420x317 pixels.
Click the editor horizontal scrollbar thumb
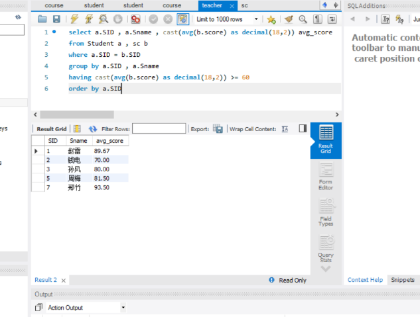(x=77, y=114)
